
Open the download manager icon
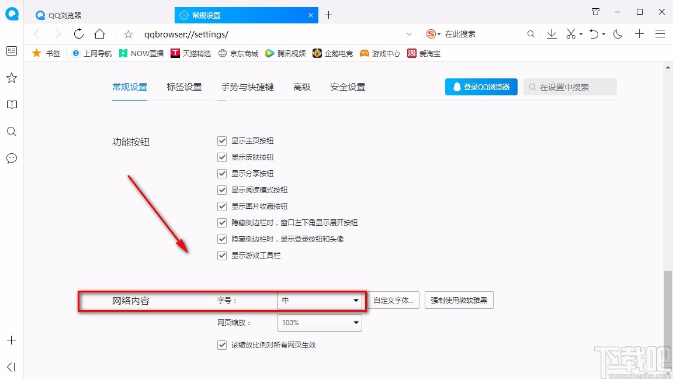tap(551, 34)
